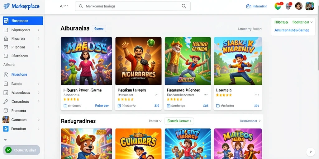Image resolution: width=319 pixels, height=159 pixels.
Task: Click the green outlined button in Ranugradines row
Action: click(x=179, y=121)
